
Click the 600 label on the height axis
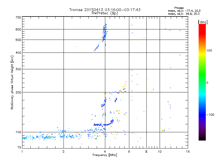click(18, 29)
